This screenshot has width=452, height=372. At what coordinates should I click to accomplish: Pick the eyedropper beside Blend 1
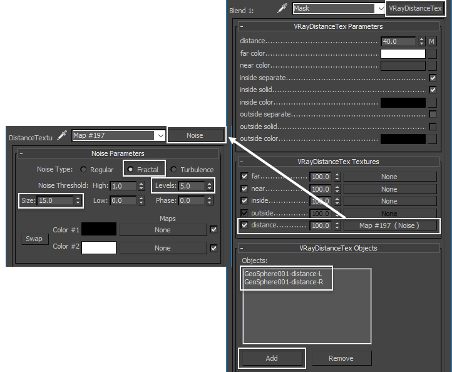(x=282, y=8)
